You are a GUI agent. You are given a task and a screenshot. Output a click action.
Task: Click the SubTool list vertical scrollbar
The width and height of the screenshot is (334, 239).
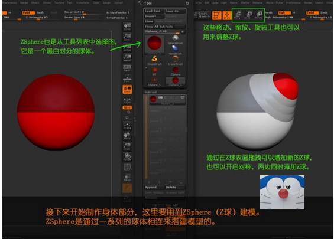pos(146,137)
